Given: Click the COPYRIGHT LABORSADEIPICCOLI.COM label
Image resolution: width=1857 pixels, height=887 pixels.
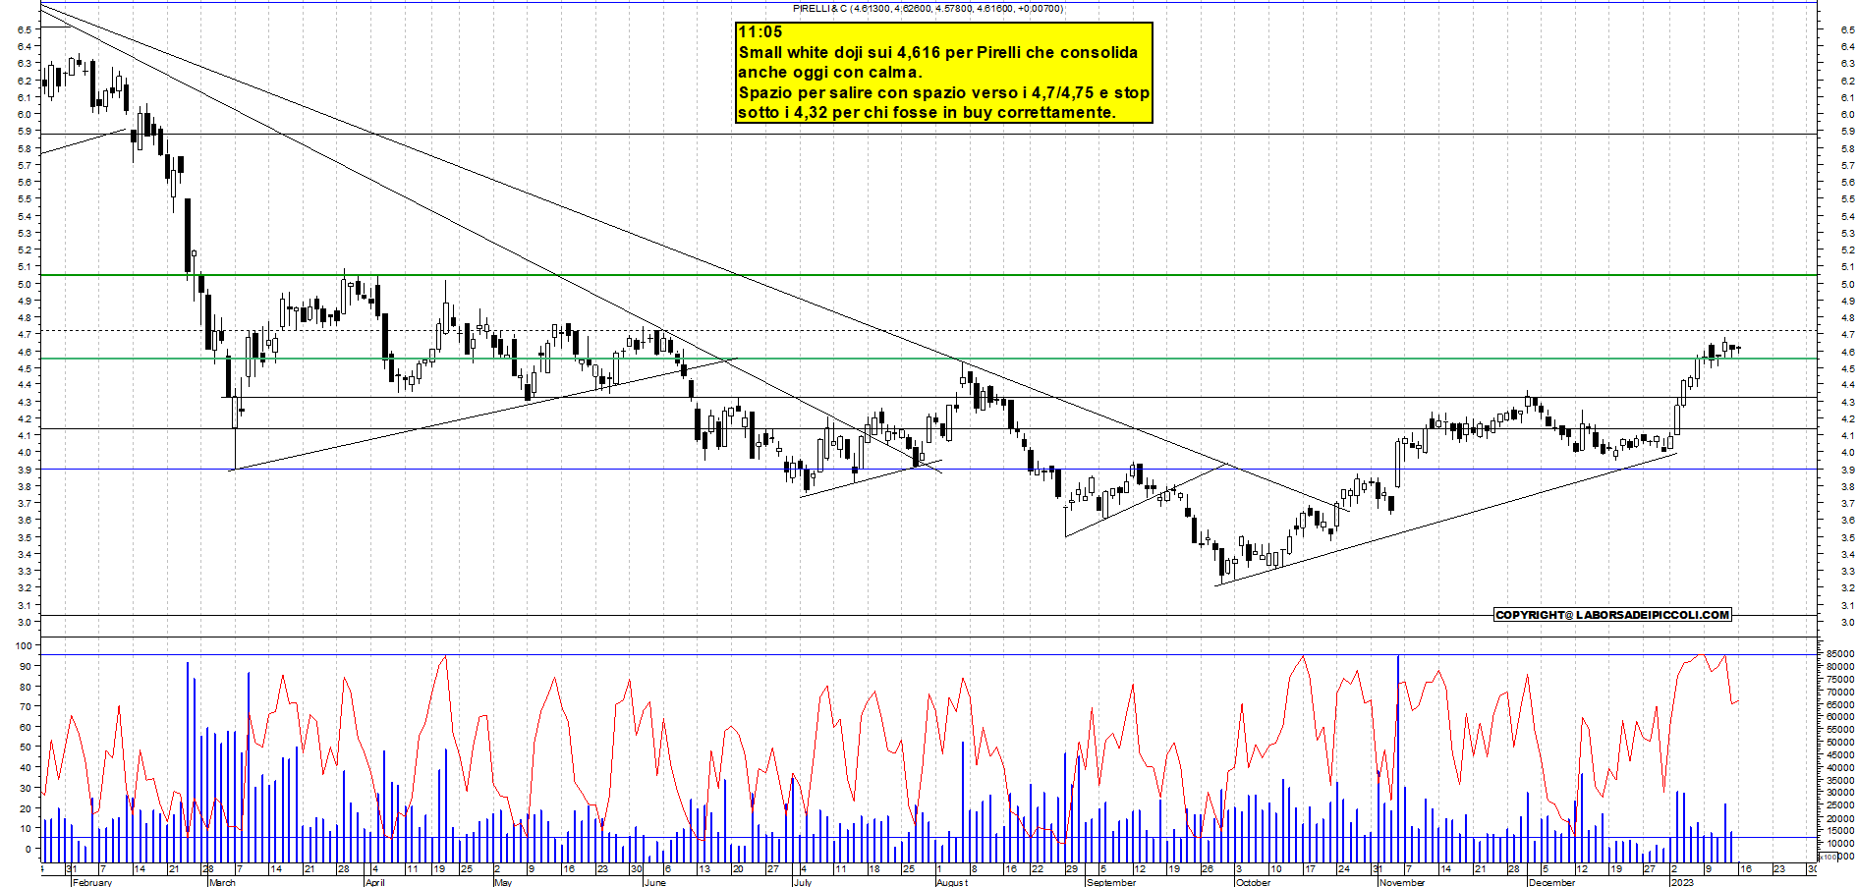Looking at the screenshot, I should (1612, 615).
